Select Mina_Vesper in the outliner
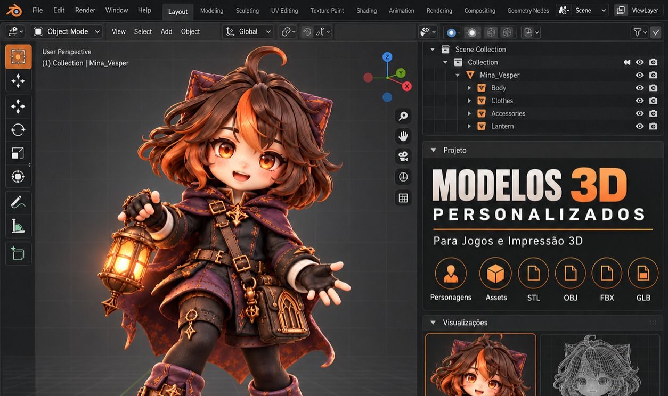 (499, 75)
